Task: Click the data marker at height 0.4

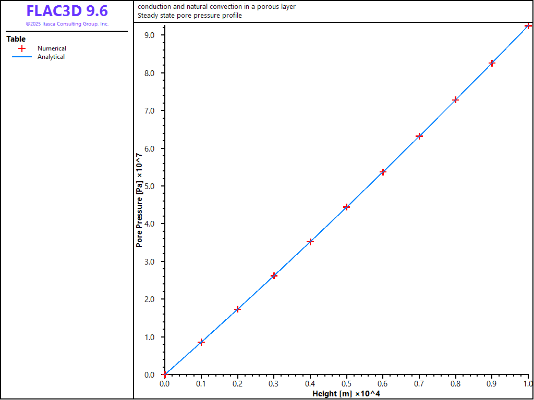Action: point(310,242)
